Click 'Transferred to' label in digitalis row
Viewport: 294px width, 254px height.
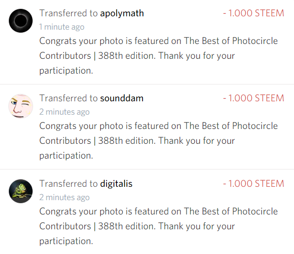tap(69, 183)
